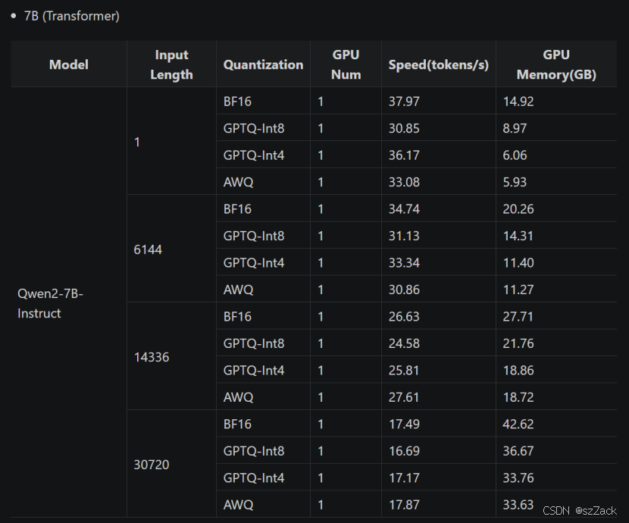Click GPTQ-Int8 in the 30.85 speed row
Viewport: 629px width, 523px height.
tap(254, 128)
